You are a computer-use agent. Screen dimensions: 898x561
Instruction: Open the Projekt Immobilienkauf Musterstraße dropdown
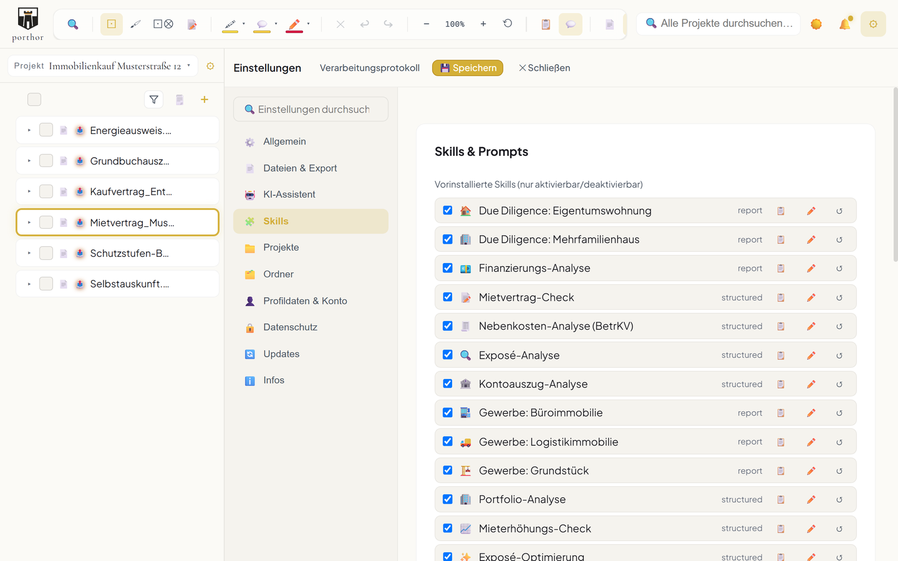103,66
